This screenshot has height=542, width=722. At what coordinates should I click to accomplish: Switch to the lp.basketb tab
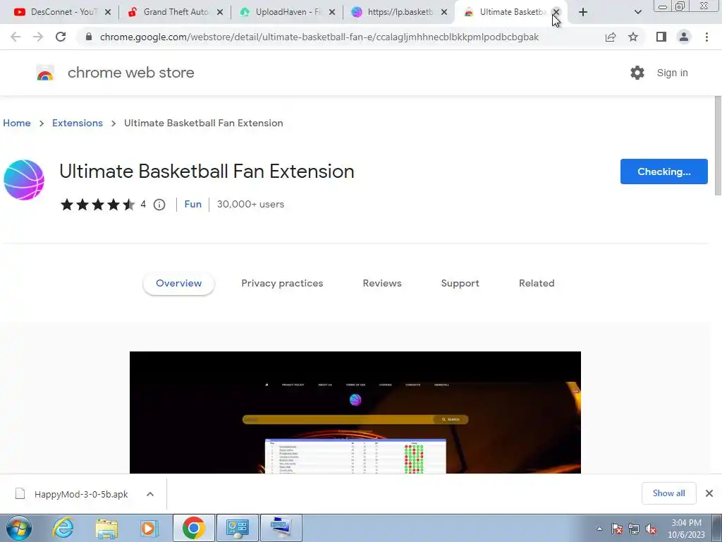[400, 12]
